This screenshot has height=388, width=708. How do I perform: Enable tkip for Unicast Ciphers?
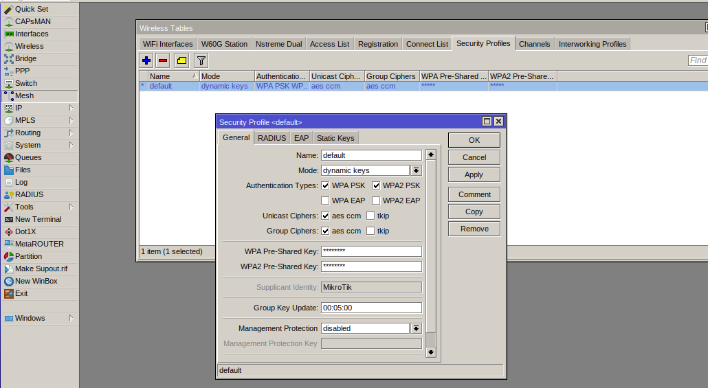tap(370, 216)
